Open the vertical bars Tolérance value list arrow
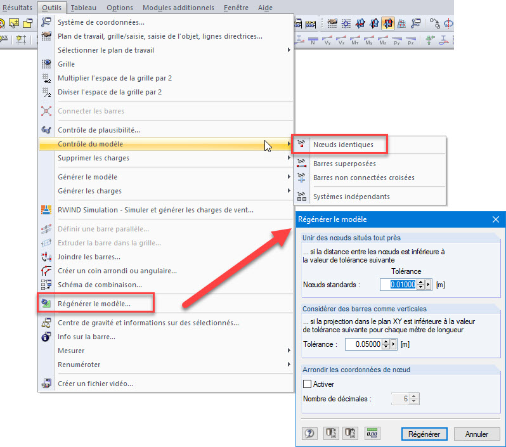 click(393, 344)
